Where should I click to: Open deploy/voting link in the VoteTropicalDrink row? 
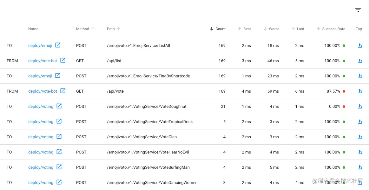coord(41,122)
